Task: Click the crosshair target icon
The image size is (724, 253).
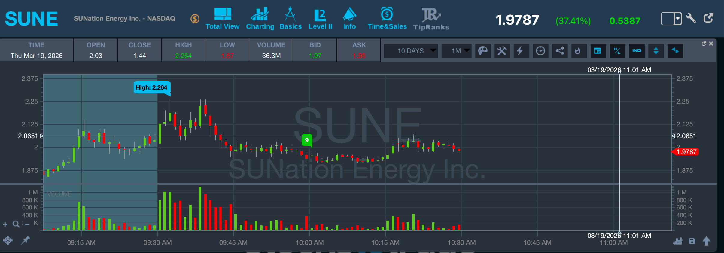Action: coord(8,240)
